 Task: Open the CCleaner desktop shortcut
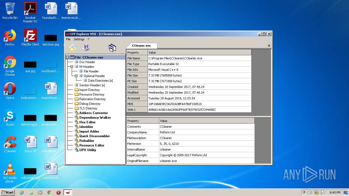(10, 144)
